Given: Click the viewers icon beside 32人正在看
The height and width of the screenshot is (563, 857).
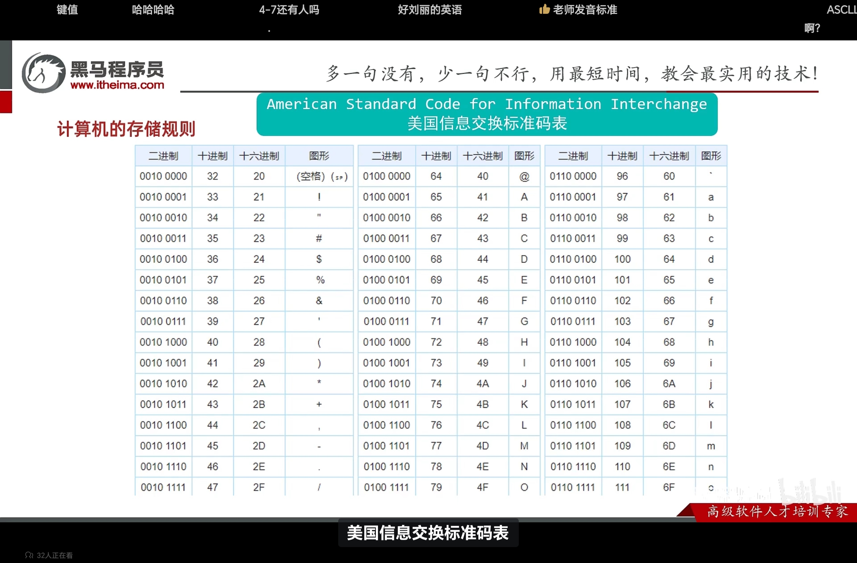Looking at the screenshot, I should pos(29,555).
